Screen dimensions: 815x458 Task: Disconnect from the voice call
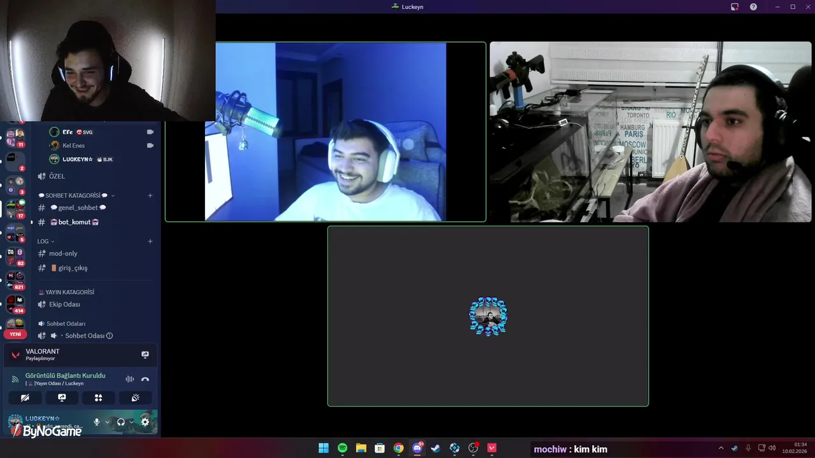click(x=145, y=379)
